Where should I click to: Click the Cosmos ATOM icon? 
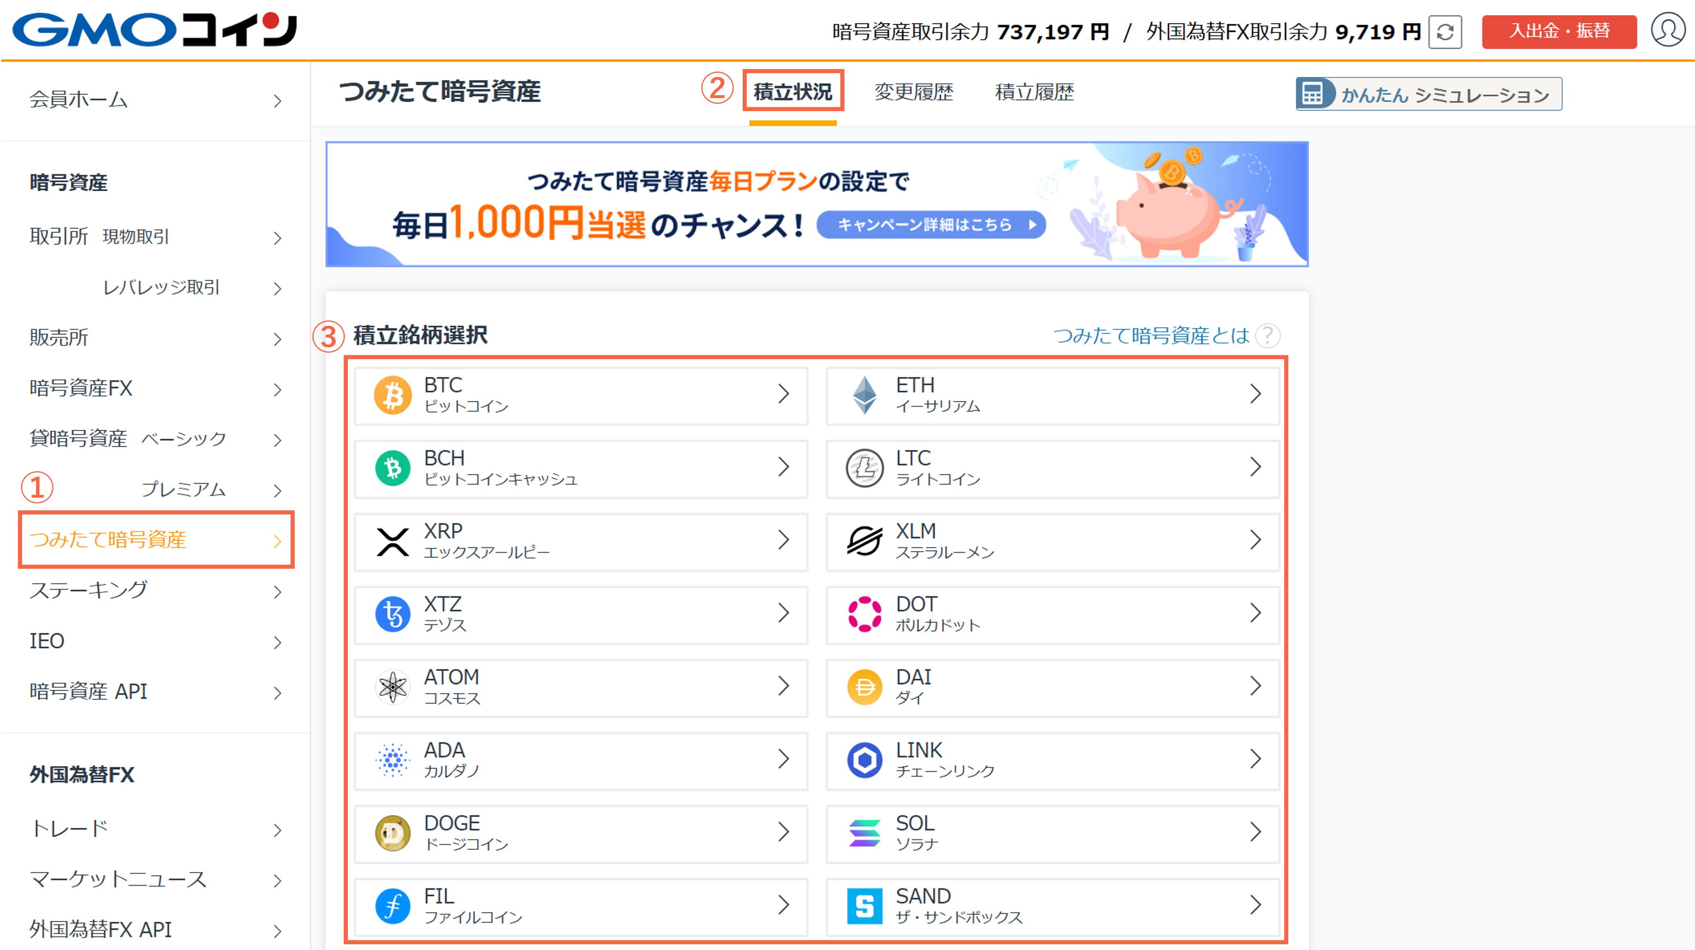393,687
